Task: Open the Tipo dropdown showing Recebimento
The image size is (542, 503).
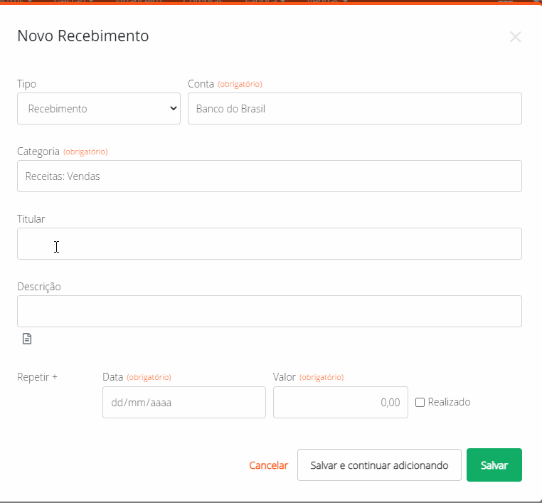Action: (x=98, y=109)
